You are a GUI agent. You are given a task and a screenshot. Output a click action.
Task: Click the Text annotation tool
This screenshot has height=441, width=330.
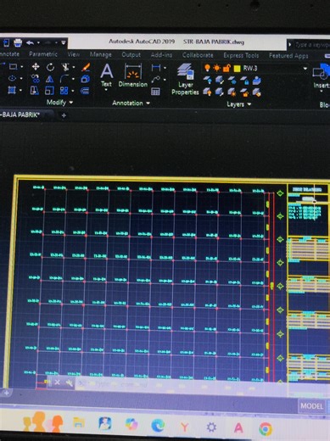click(x=107, y=75)
